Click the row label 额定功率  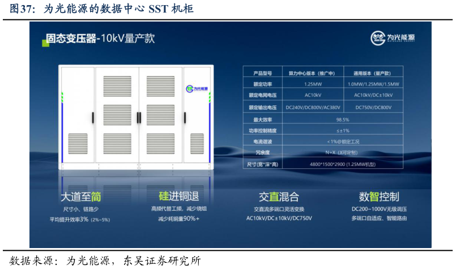tap(263, 84)
